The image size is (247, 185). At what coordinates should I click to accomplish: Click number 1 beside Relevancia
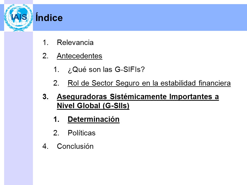point(45,42)
